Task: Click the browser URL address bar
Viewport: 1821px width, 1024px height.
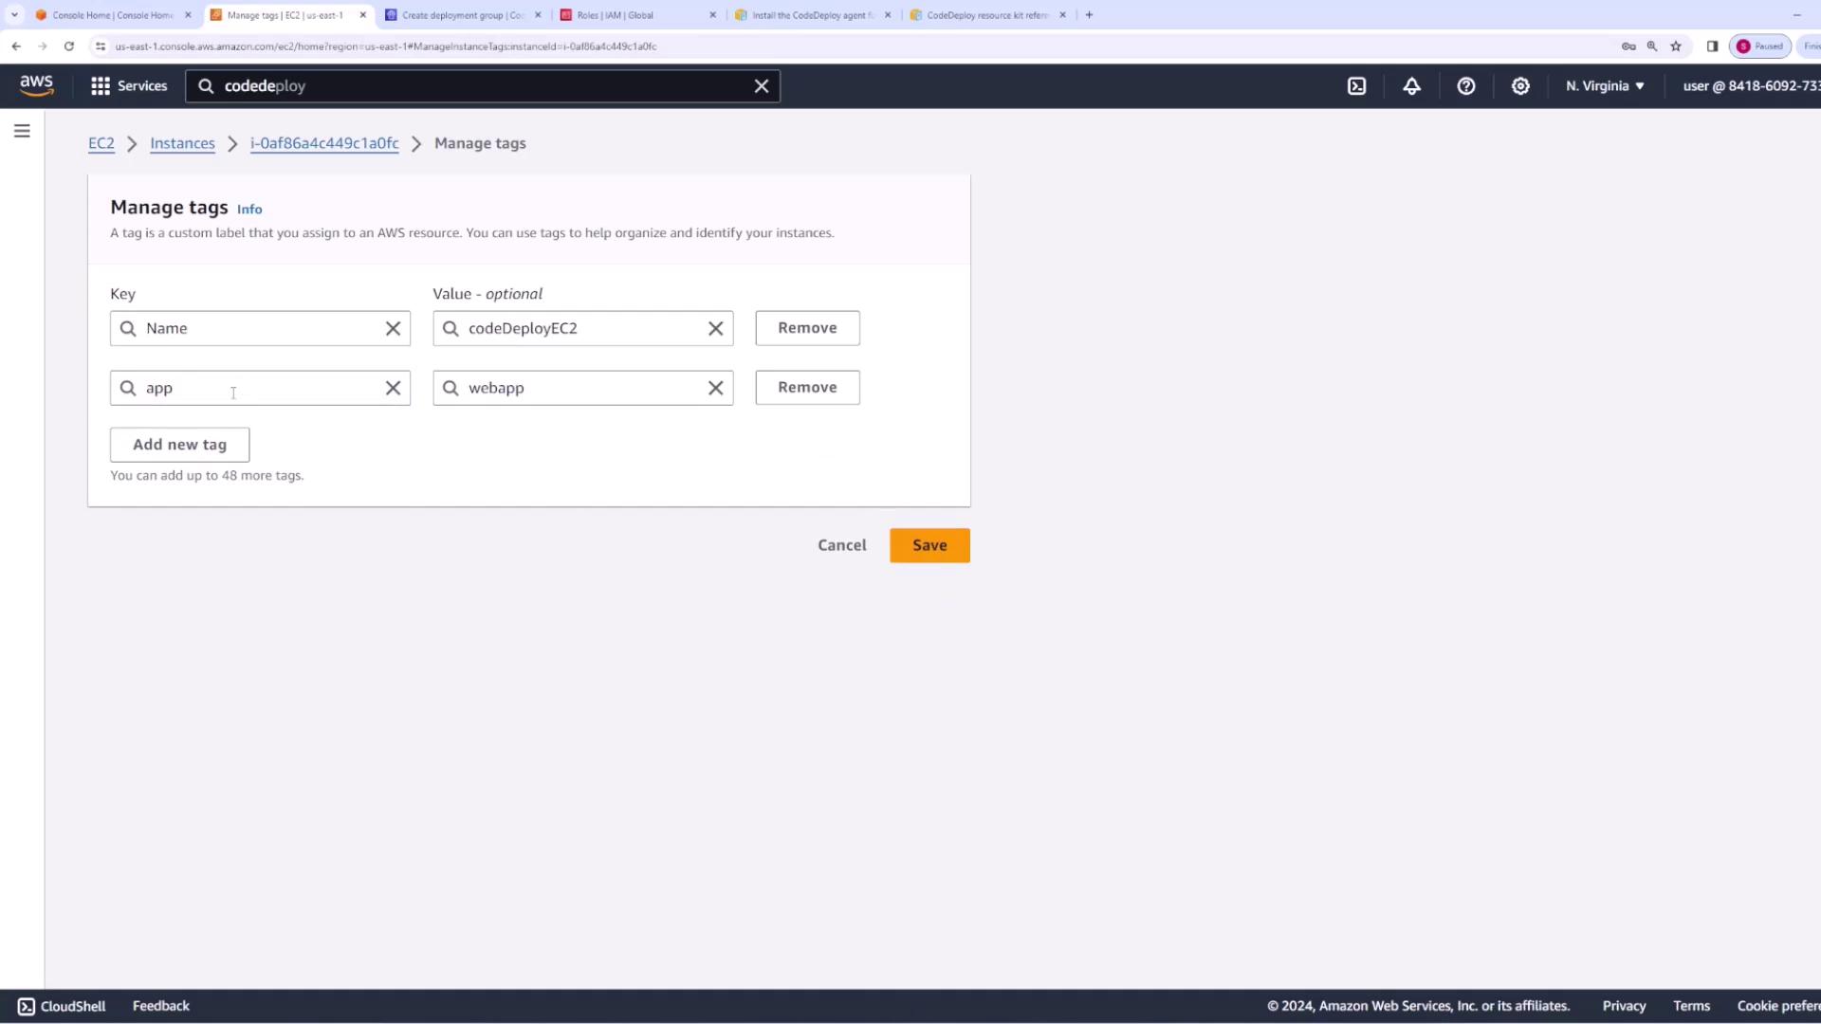Action: point(854,46)
